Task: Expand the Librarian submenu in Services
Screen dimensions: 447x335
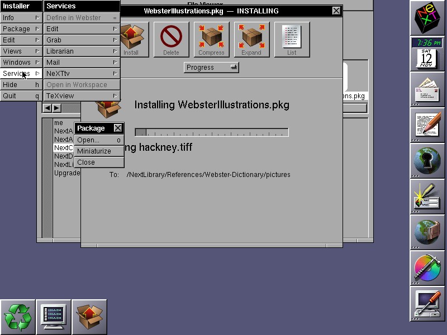Action: pos(82,51)
